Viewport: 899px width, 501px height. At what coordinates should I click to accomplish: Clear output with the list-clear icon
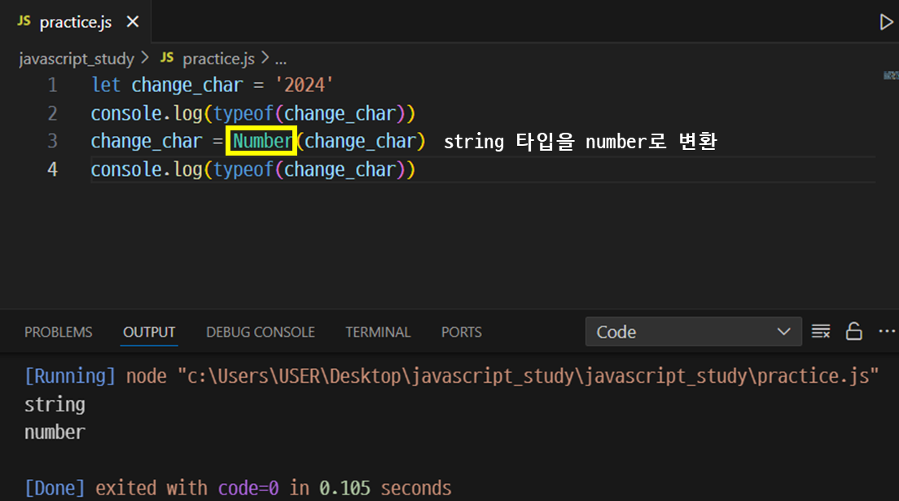click(821, 332)
